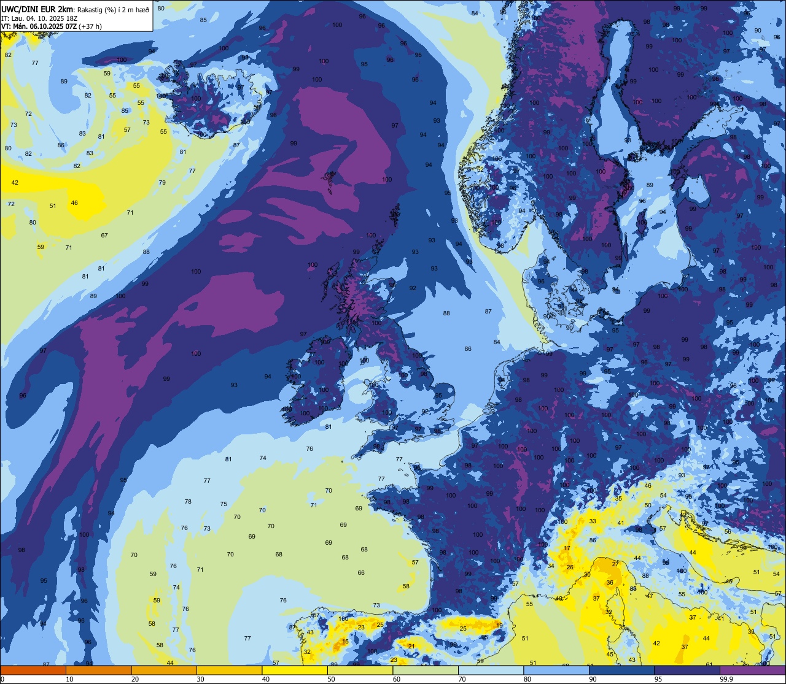
Task: Click the 99.9 legend scale label
Action: (x=726, y=679)
